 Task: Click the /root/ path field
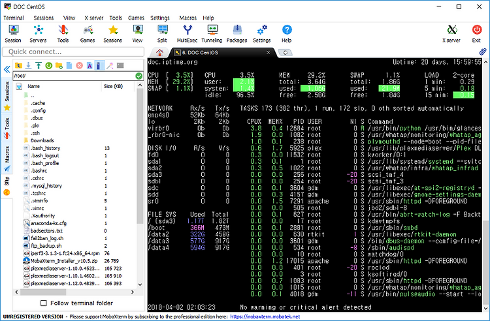(74, 76)
